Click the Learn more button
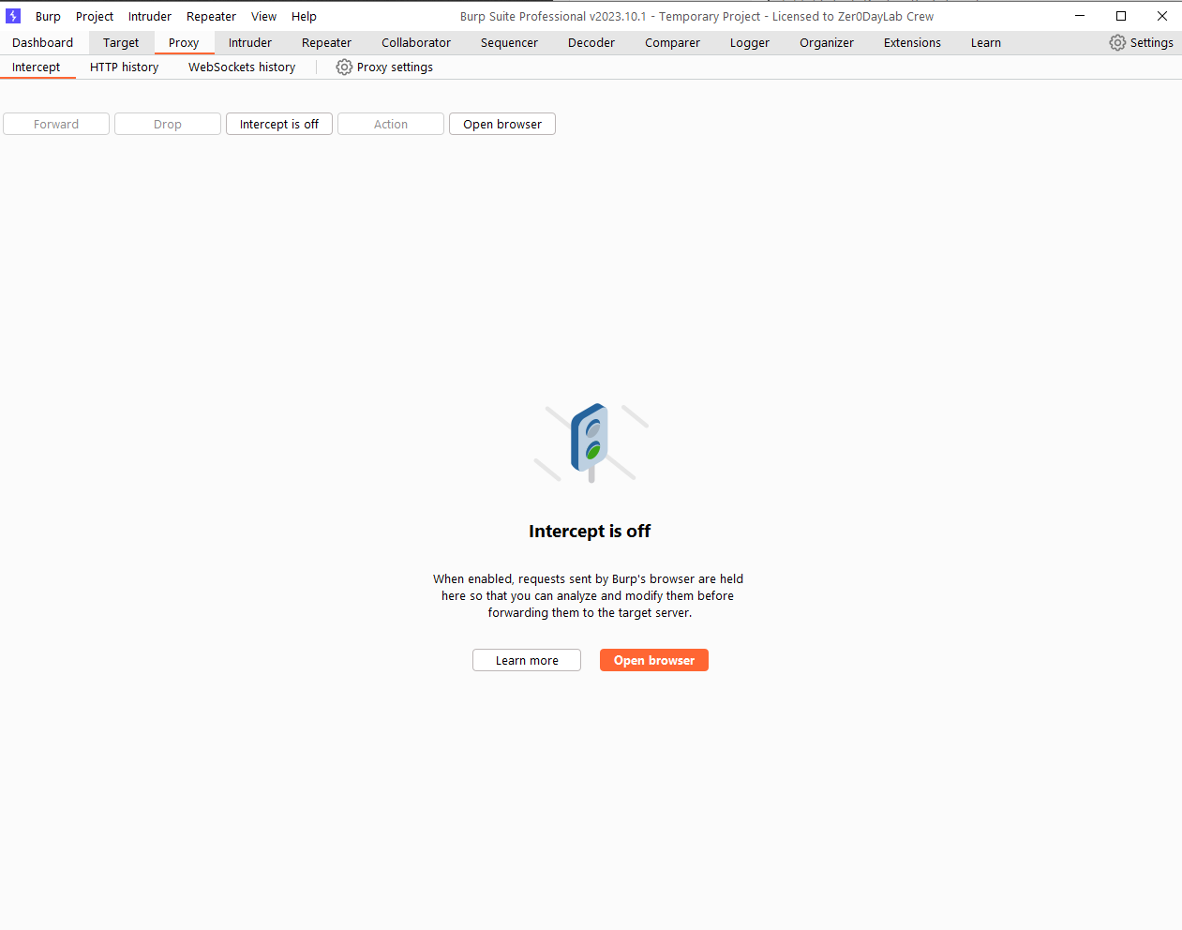The image size is (1182, 930). point(527,661)
